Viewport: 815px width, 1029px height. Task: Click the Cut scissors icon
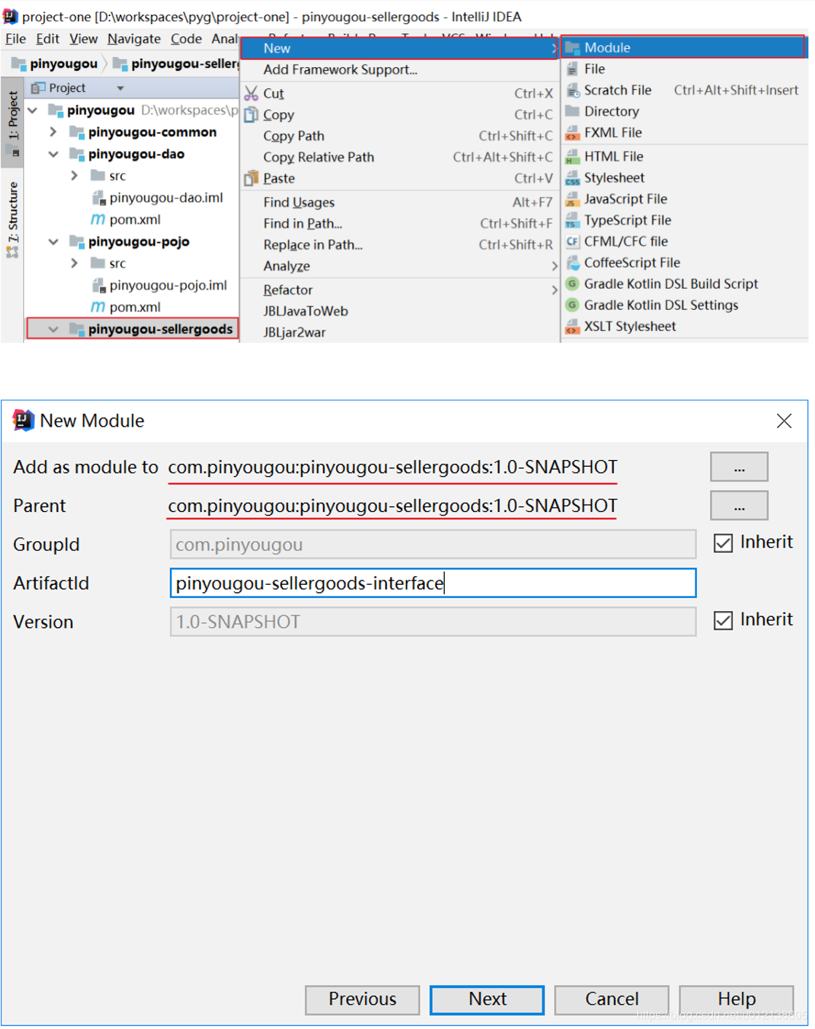251,93
